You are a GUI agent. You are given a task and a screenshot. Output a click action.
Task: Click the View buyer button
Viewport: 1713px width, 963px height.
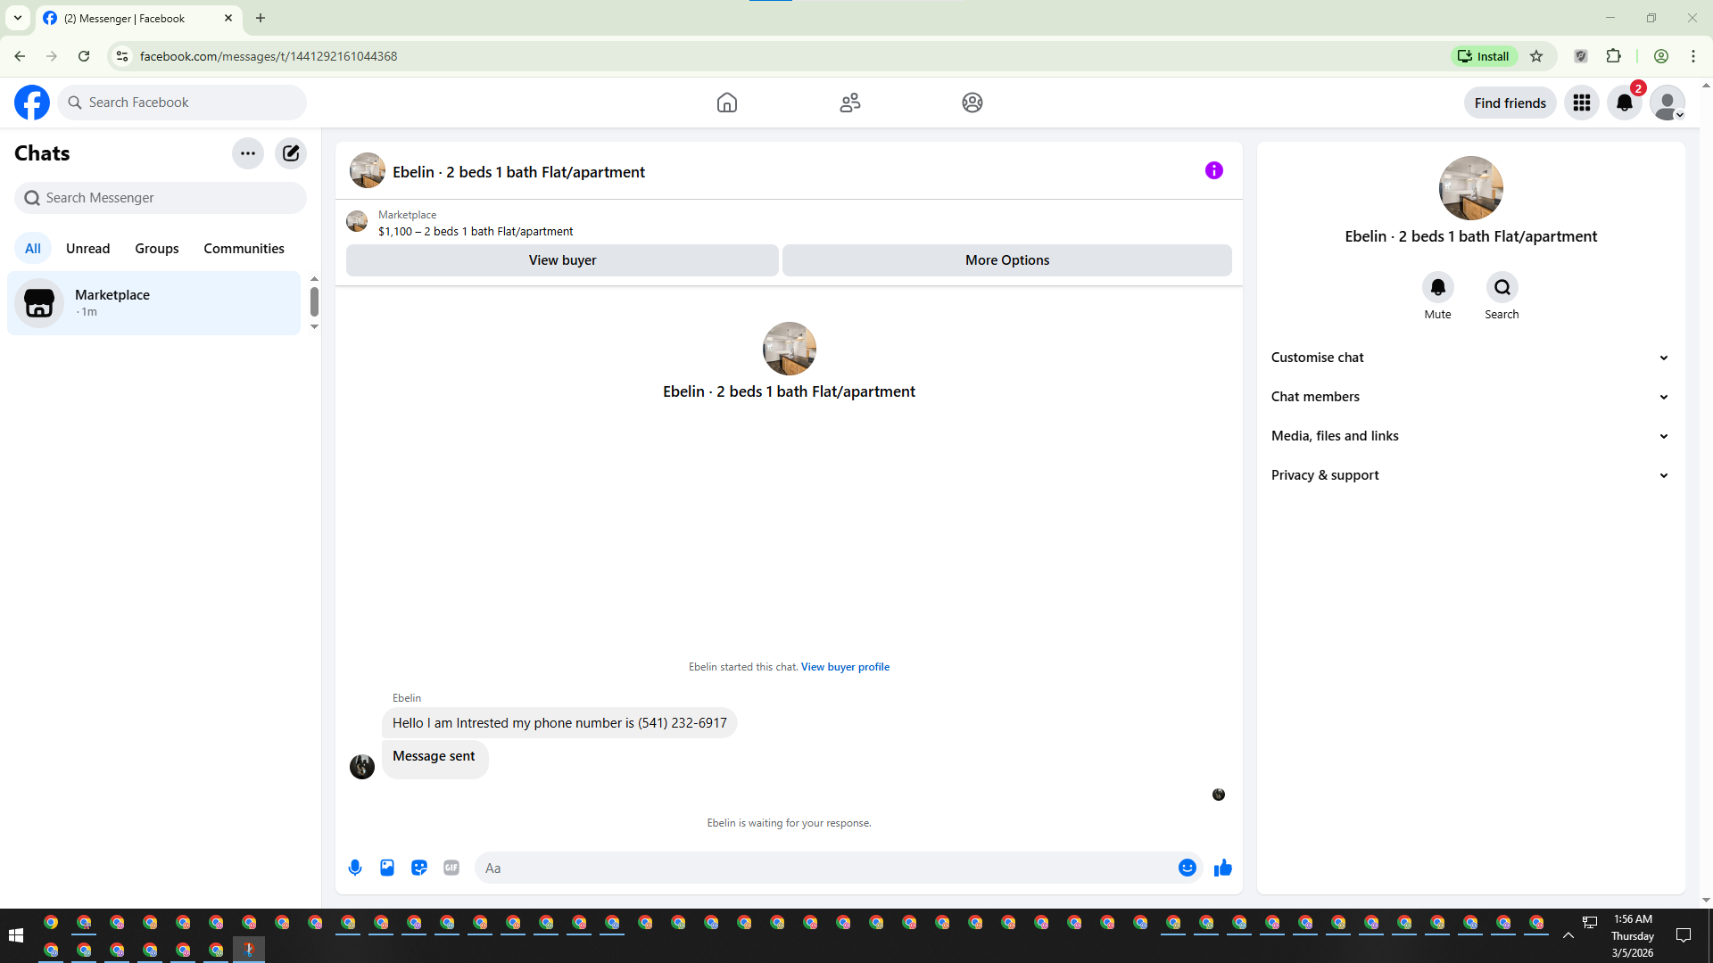[562, 260]
